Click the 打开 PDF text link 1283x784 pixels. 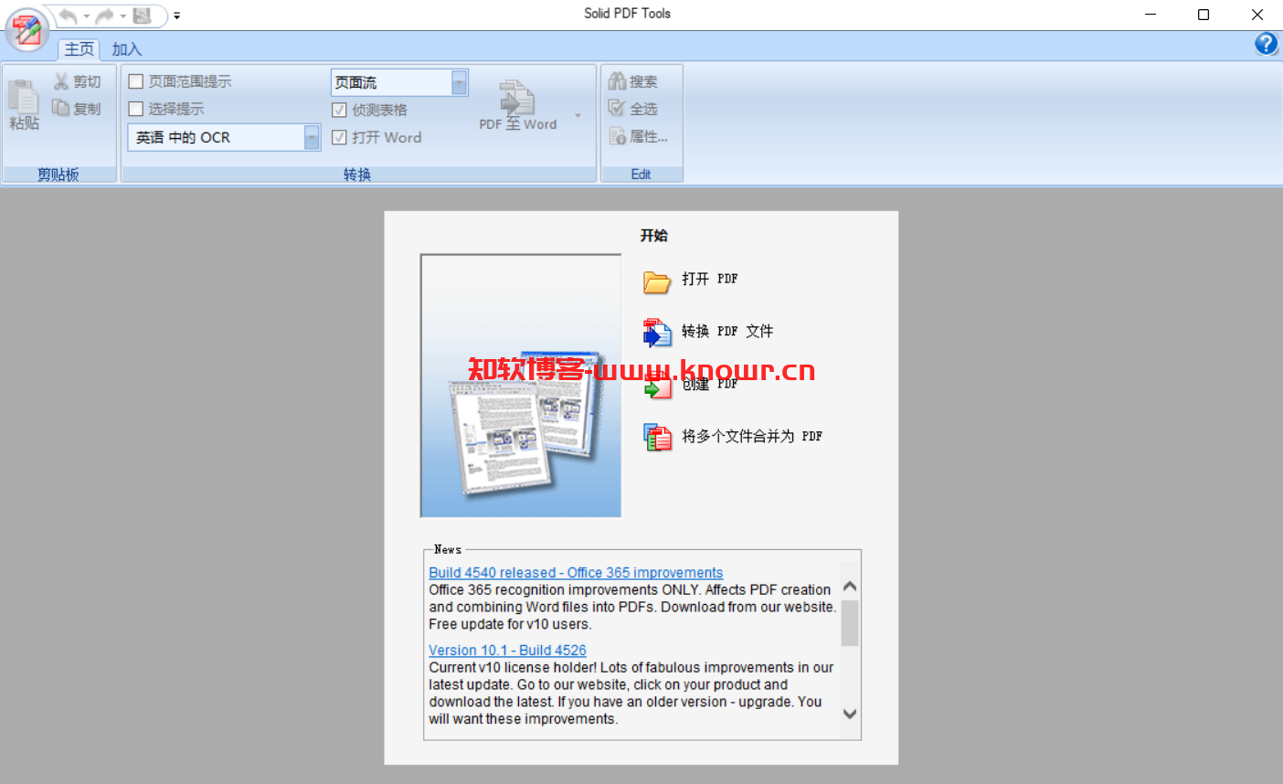709,279
